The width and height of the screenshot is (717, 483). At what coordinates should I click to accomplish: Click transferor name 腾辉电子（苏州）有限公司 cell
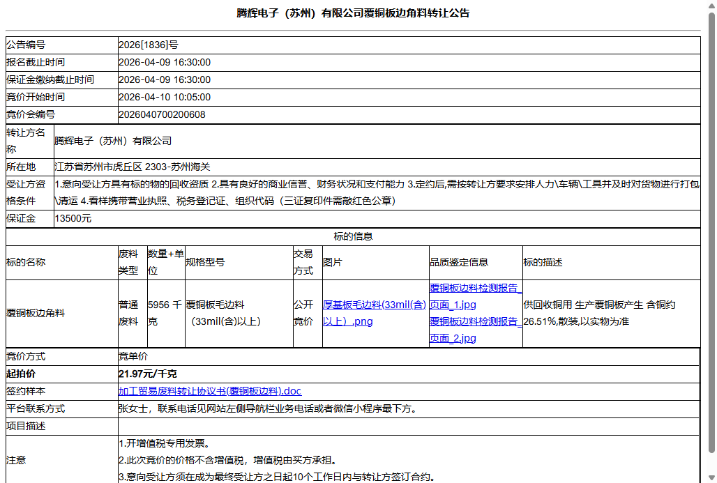(377, 141)
